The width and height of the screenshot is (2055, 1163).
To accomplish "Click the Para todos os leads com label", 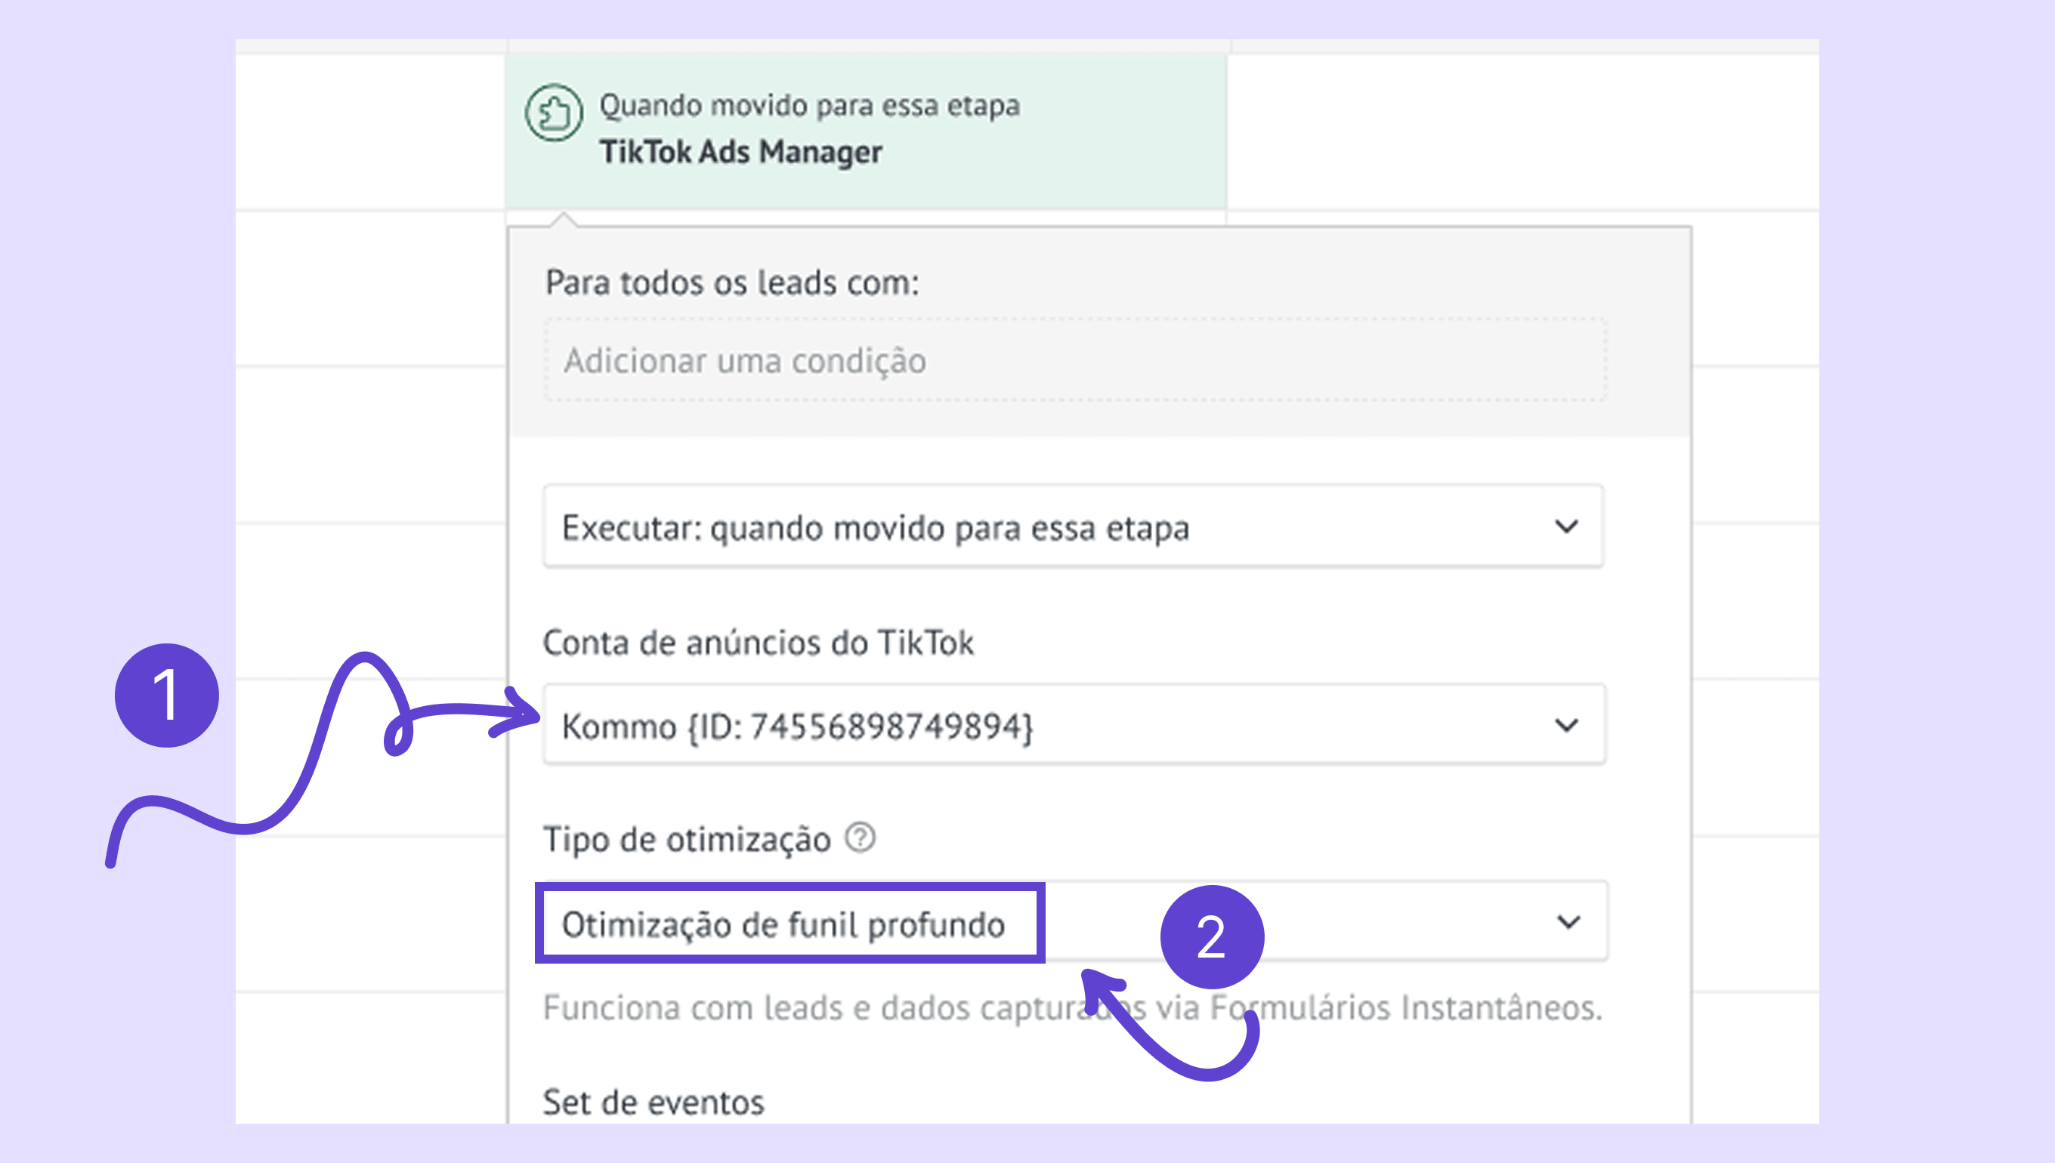I will (732, 282).
